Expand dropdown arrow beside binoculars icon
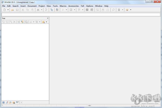 click(x=42, y=10)
